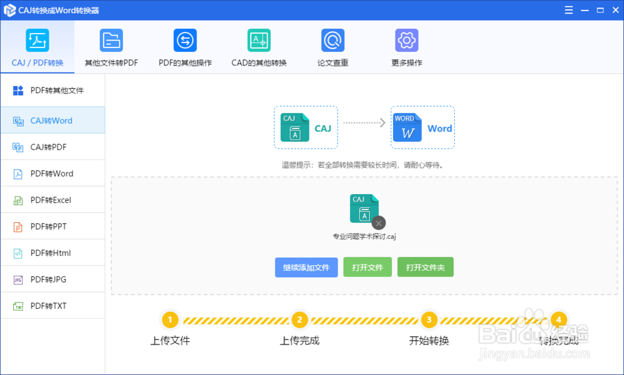This screenshot has height=375, width=624.
Task: Select the PDF的其他操作 tool
Action: coord(185,47)
